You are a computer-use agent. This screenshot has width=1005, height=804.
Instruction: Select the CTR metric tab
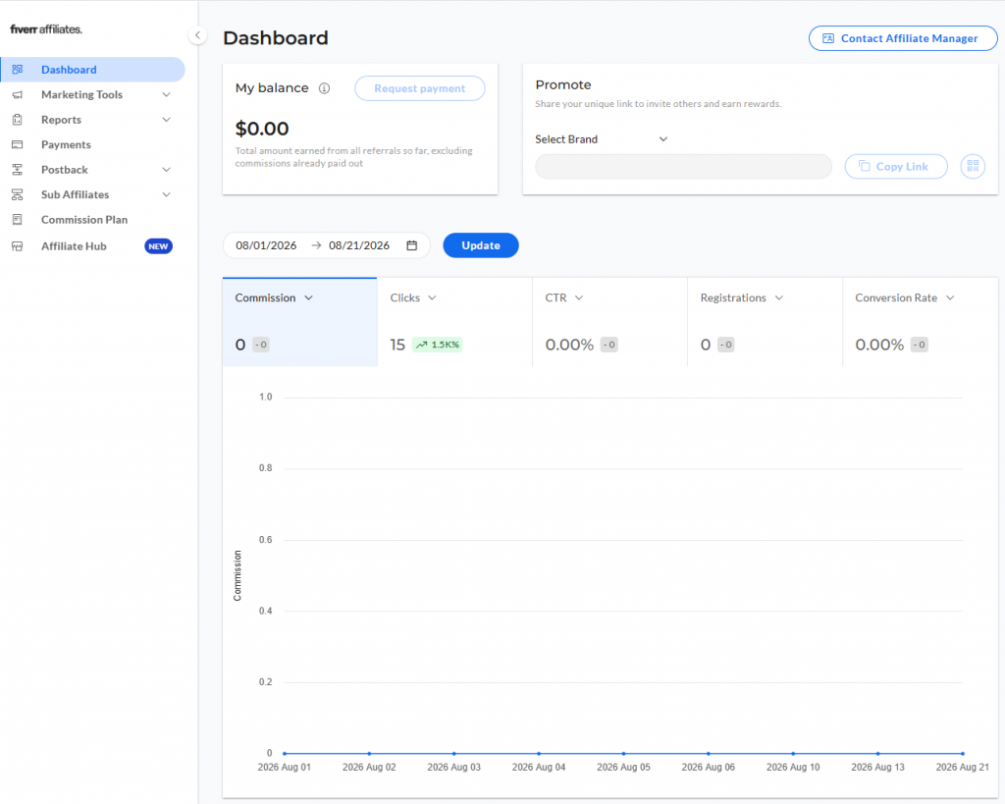pyautogui.click(x=610, y=322)
